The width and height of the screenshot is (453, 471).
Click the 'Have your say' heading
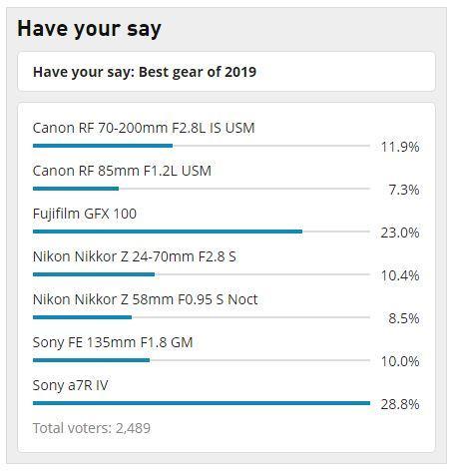[x=89, y=29]
